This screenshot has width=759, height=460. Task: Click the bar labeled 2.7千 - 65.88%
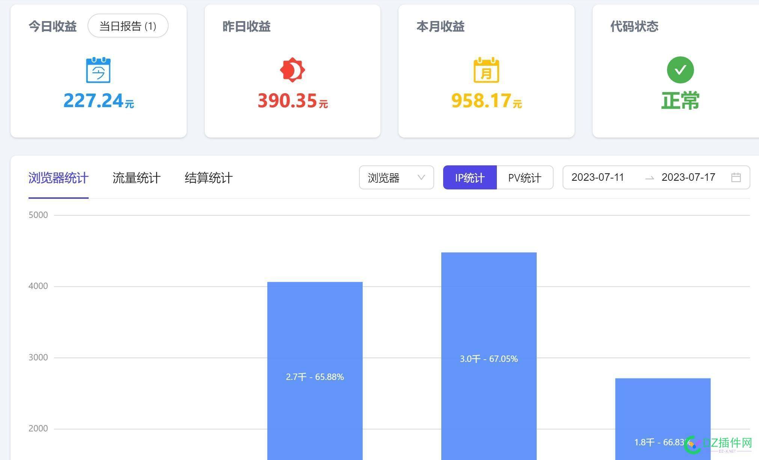point(315,371)
